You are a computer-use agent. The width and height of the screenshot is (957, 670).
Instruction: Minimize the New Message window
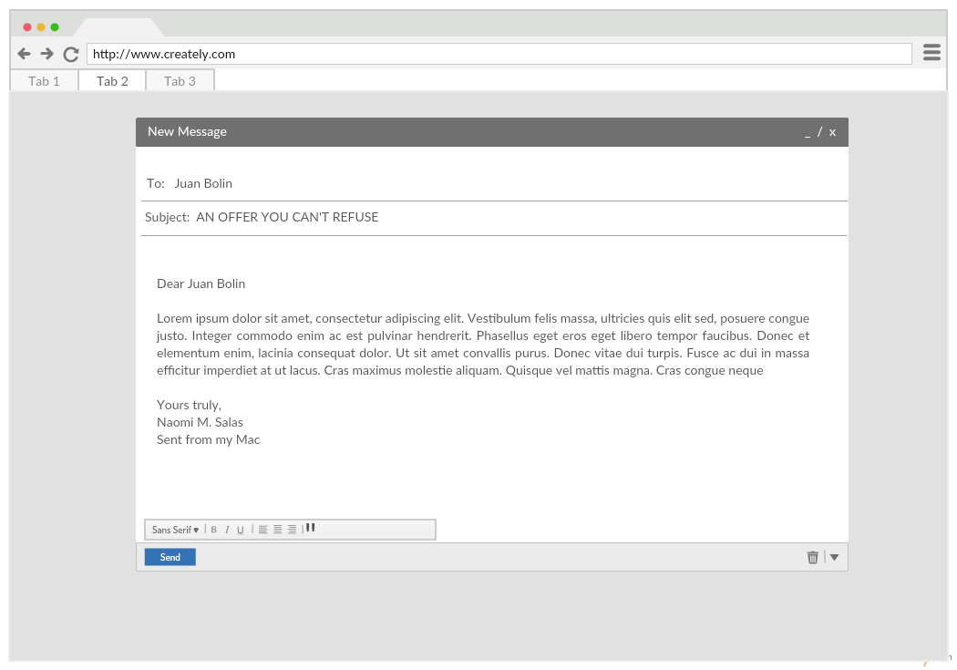pos(807,133)
